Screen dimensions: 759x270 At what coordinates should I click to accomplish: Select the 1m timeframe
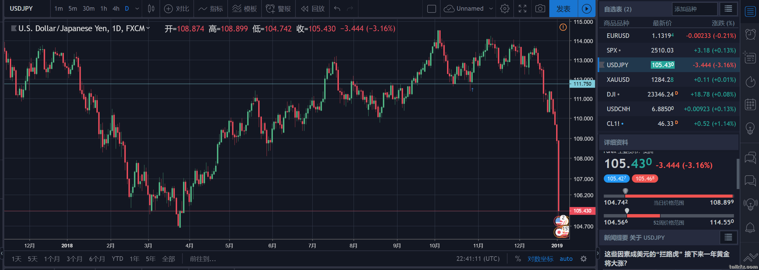click(58, 9)
